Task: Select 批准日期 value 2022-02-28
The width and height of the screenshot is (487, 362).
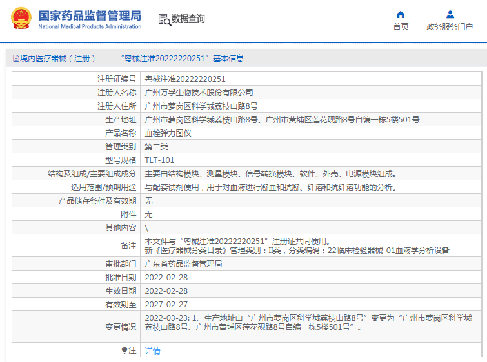Action: 166,278
